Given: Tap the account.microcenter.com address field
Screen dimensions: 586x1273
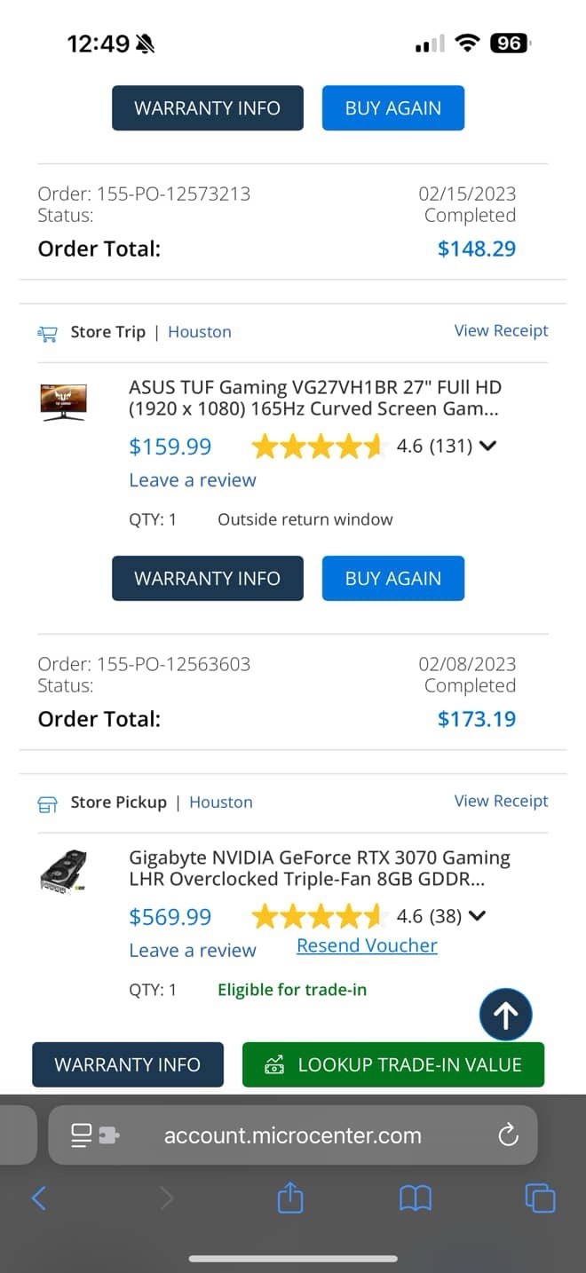Looking at the screenshot, I should pyautogui.click(x=292, y=1135).
